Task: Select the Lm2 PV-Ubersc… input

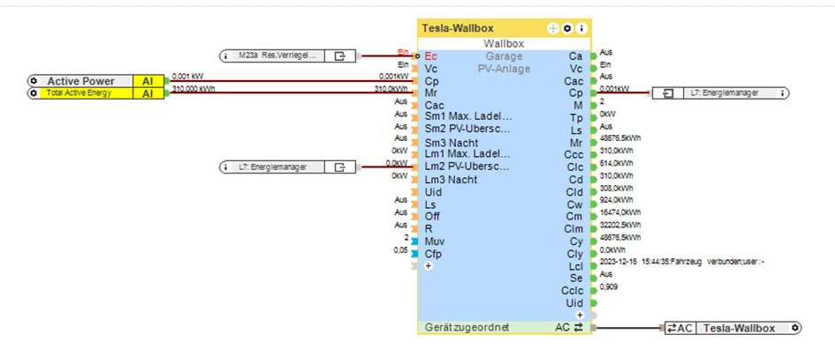Action: click(467, 167)
